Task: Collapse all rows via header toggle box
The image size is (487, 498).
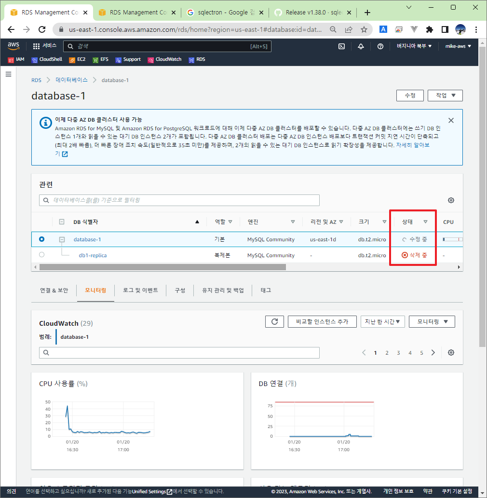Action: [x=62, y=222]
